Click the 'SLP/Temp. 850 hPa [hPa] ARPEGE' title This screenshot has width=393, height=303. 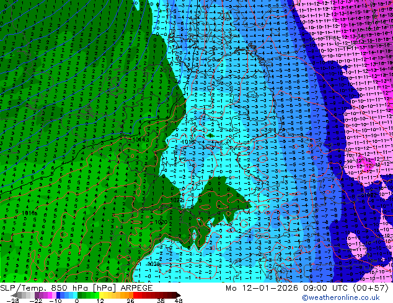(76, 288)
